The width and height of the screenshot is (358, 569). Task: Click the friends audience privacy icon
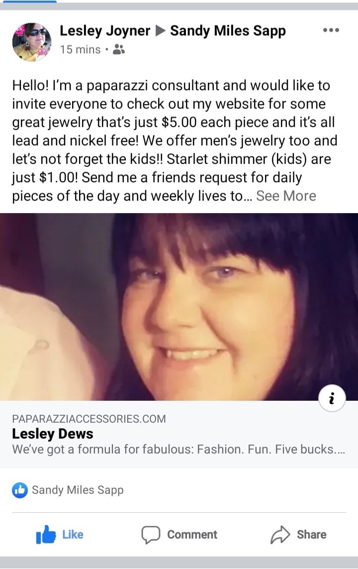tap(119, 49)
